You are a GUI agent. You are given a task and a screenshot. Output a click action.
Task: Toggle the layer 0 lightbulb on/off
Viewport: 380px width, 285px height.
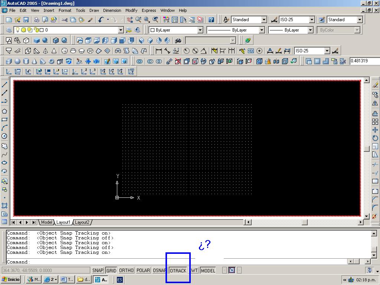click(17, 30)
